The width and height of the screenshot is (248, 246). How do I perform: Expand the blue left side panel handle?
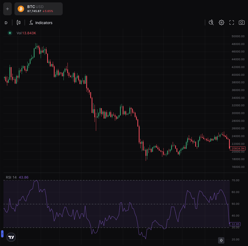(2, 234)
